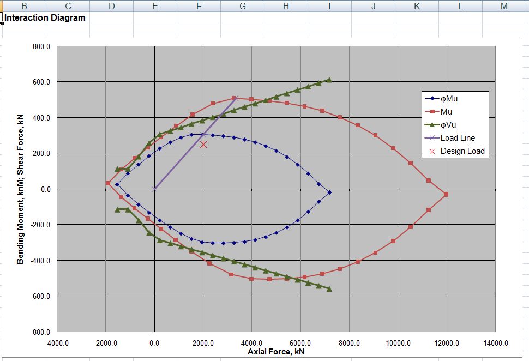The width and height of the screenshot is (529, 361).
Task: Click column M header
Action: [x=503, y=6]
